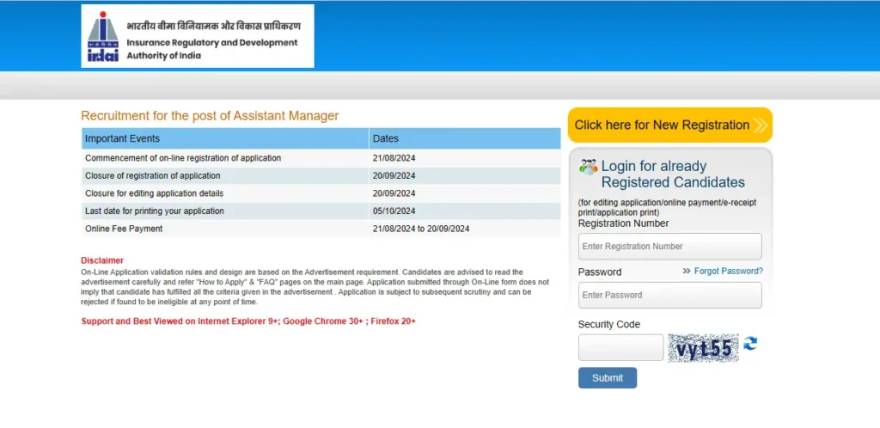
Task: Click the chevrons beside Forgot Password
Action: (687, 272)
